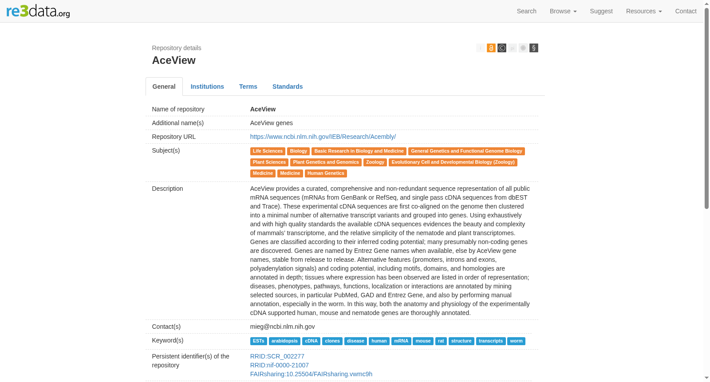Open the AceView repository URL link
Image resolution: width=710 pixels, height=382 pixels.
(323, 137)
